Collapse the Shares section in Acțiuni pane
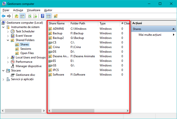177x119 pixels. pos(173,29)
